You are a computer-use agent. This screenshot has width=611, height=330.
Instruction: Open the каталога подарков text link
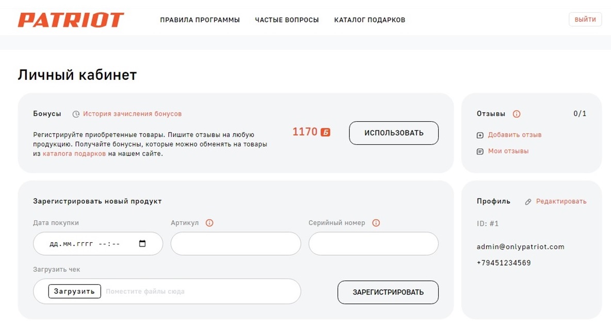tap(74, 154)
